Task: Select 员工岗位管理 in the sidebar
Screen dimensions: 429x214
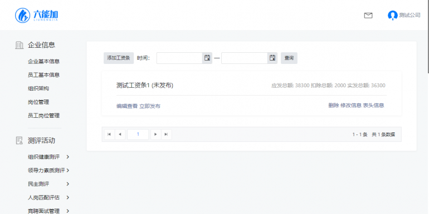Action: click(x=44, y=116)
